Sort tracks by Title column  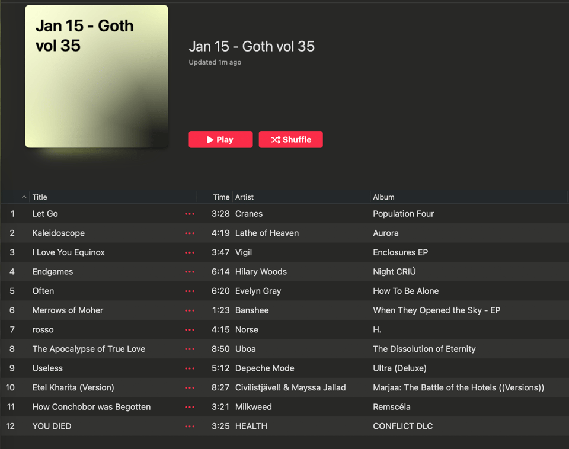pos(40,197)
